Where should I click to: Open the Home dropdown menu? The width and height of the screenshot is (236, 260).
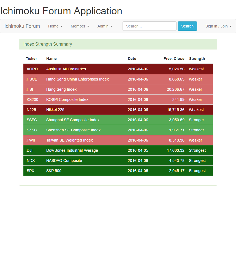55,26
